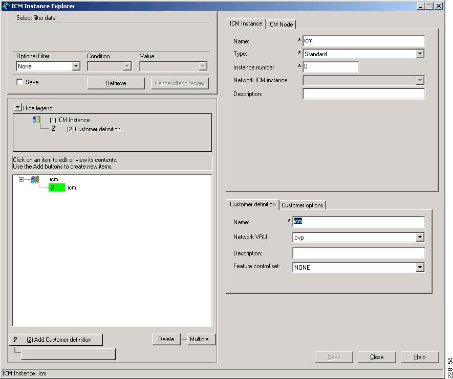Click the empty button below Add Customer definition

pos(68,354)
